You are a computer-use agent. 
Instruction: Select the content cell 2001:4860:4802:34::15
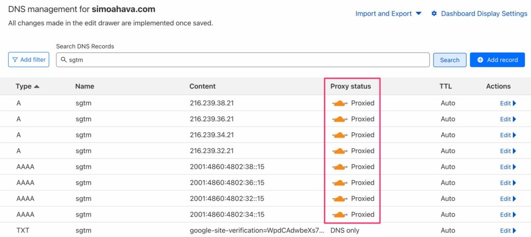click(x=227, y=214)
